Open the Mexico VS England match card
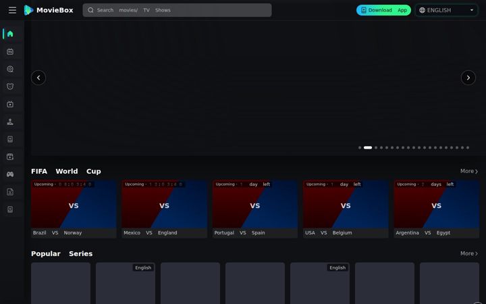The width and height of the screenshot is (486, 304). [x=164, y=209]
